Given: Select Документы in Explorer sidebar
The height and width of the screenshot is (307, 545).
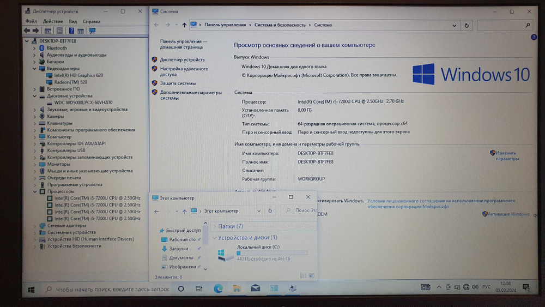Looking at the screenshot, I should pos(181,257).
